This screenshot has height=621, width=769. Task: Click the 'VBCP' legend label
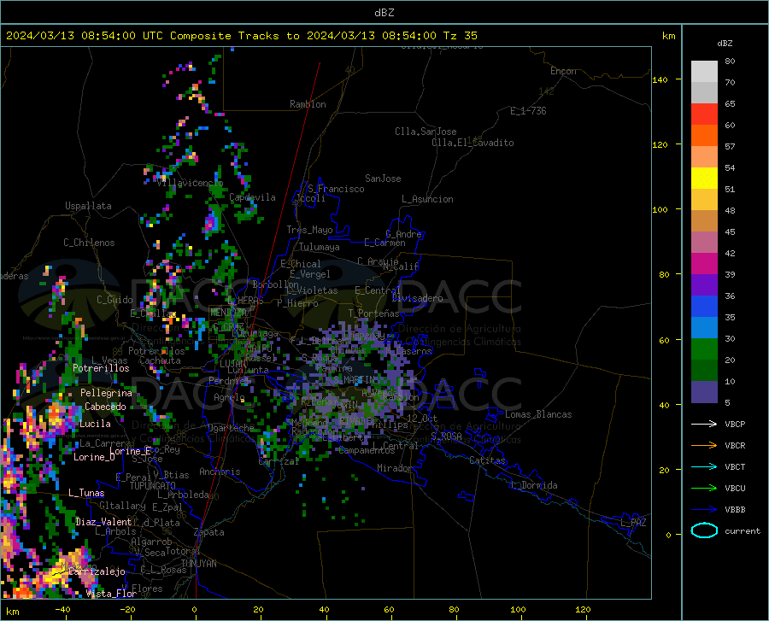click(735, 424)
